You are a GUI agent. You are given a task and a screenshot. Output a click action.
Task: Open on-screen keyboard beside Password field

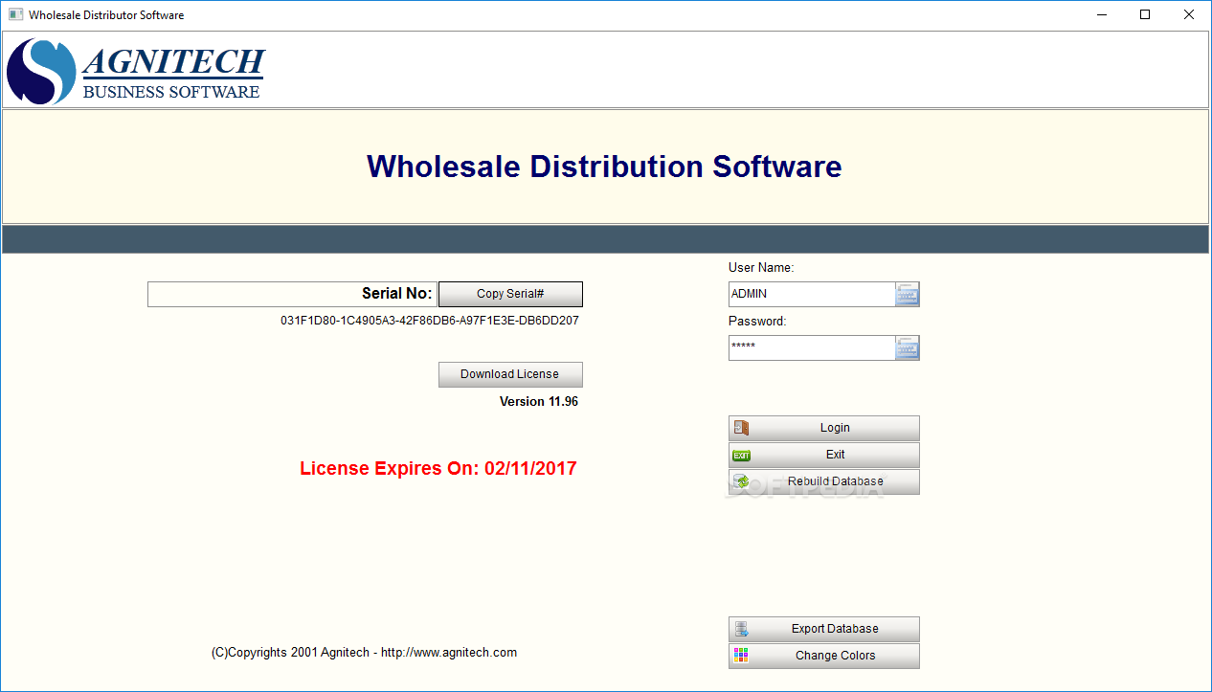[907, 348]
